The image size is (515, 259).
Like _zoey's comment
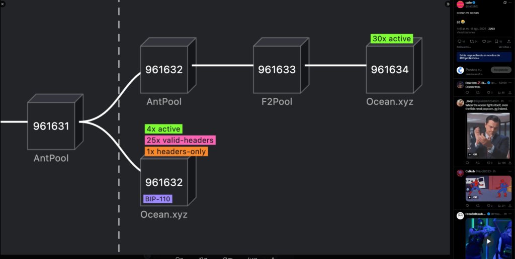(x=490, y=163)
